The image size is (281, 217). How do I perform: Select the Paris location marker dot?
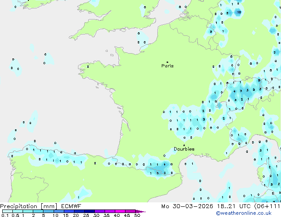pos(168,62)
